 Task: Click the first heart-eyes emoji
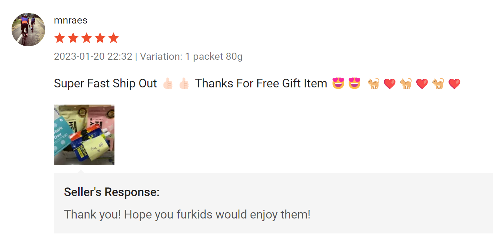click(338, 84)
